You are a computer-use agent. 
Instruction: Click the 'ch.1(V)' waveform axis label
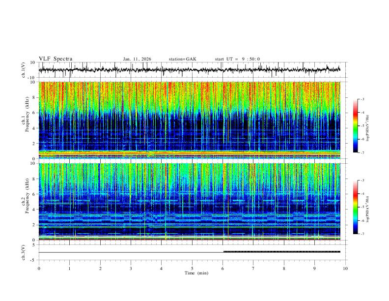[x=24, y=70]
